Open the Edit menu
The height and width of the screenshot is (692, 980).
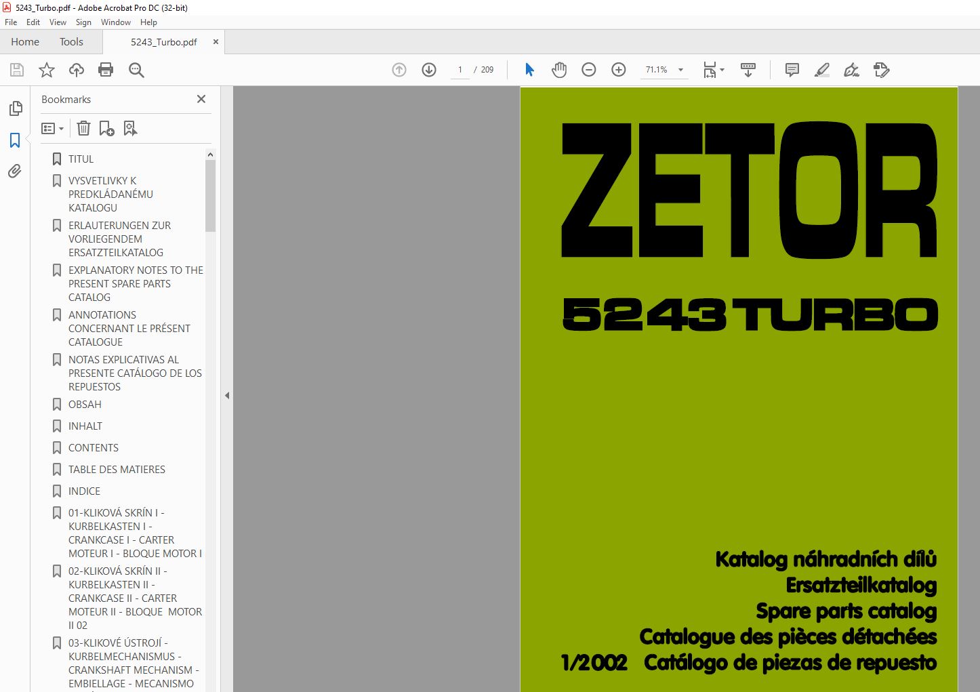[33, 22]
